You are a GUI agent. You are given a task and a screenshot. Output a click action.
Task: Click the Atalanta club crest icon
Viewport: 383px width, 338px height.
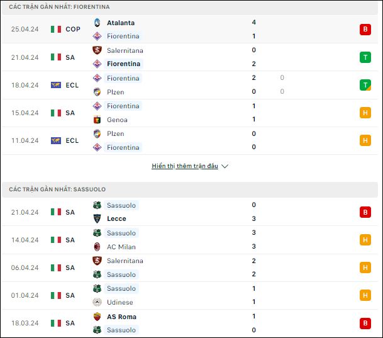coord(97,23)
